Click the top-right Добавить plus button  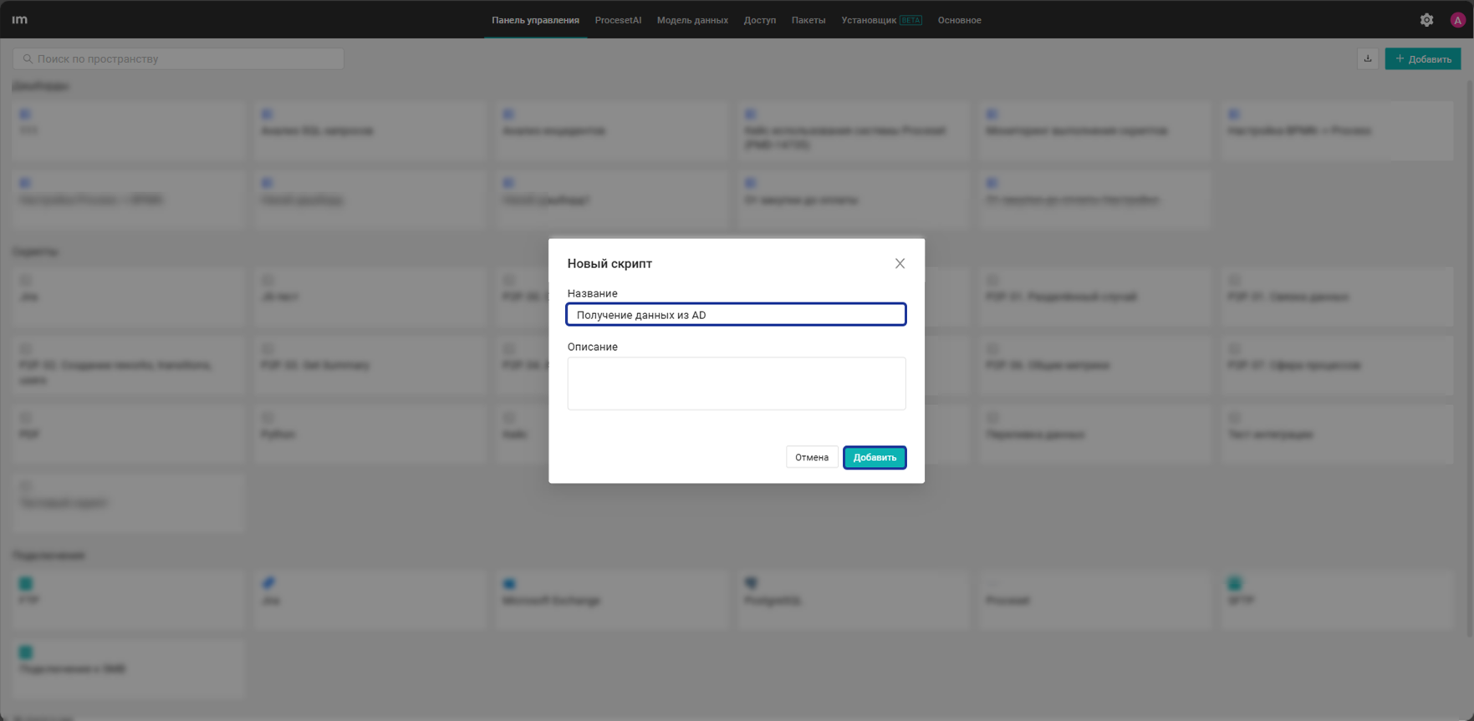coord(1423,58)
